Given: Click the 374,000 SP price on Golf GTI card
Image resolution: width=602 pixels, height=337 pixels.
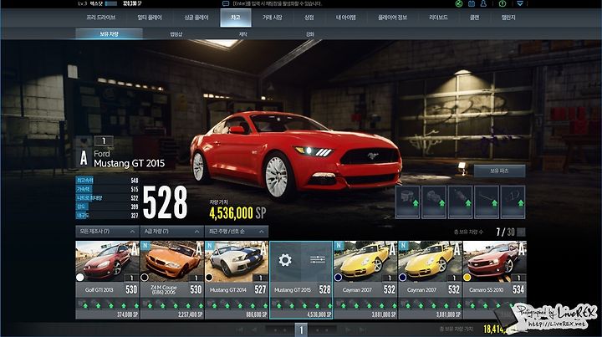Looking at the screenshot, I should point(128,314).
